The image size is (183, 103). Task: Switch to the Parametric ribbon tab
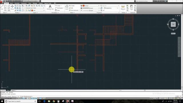(24, 3)
